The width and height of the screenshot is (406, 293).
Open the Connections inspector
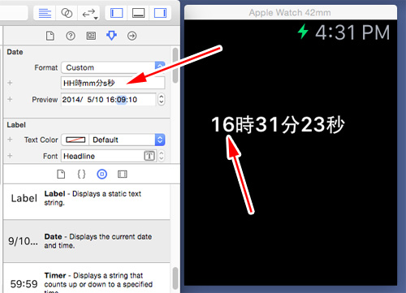(x=132, y=36)
